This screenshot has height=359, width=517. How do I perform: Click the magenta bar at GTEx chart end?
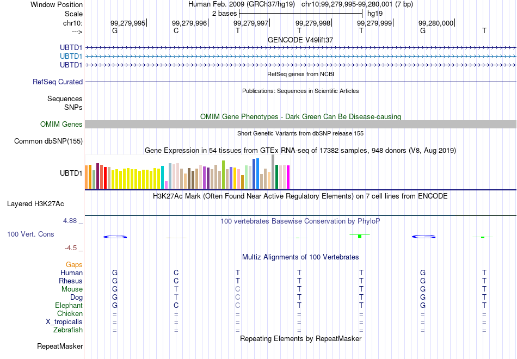tap(288, 177)
